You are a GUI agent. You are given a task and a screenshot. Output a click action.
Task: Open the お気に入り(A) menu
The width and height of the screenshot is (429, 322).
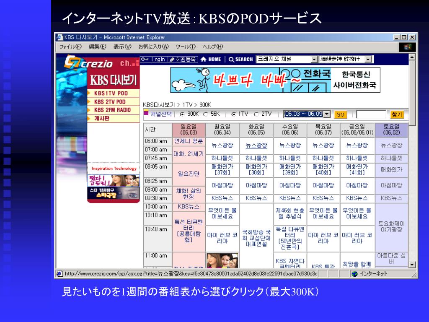(153, 47)
